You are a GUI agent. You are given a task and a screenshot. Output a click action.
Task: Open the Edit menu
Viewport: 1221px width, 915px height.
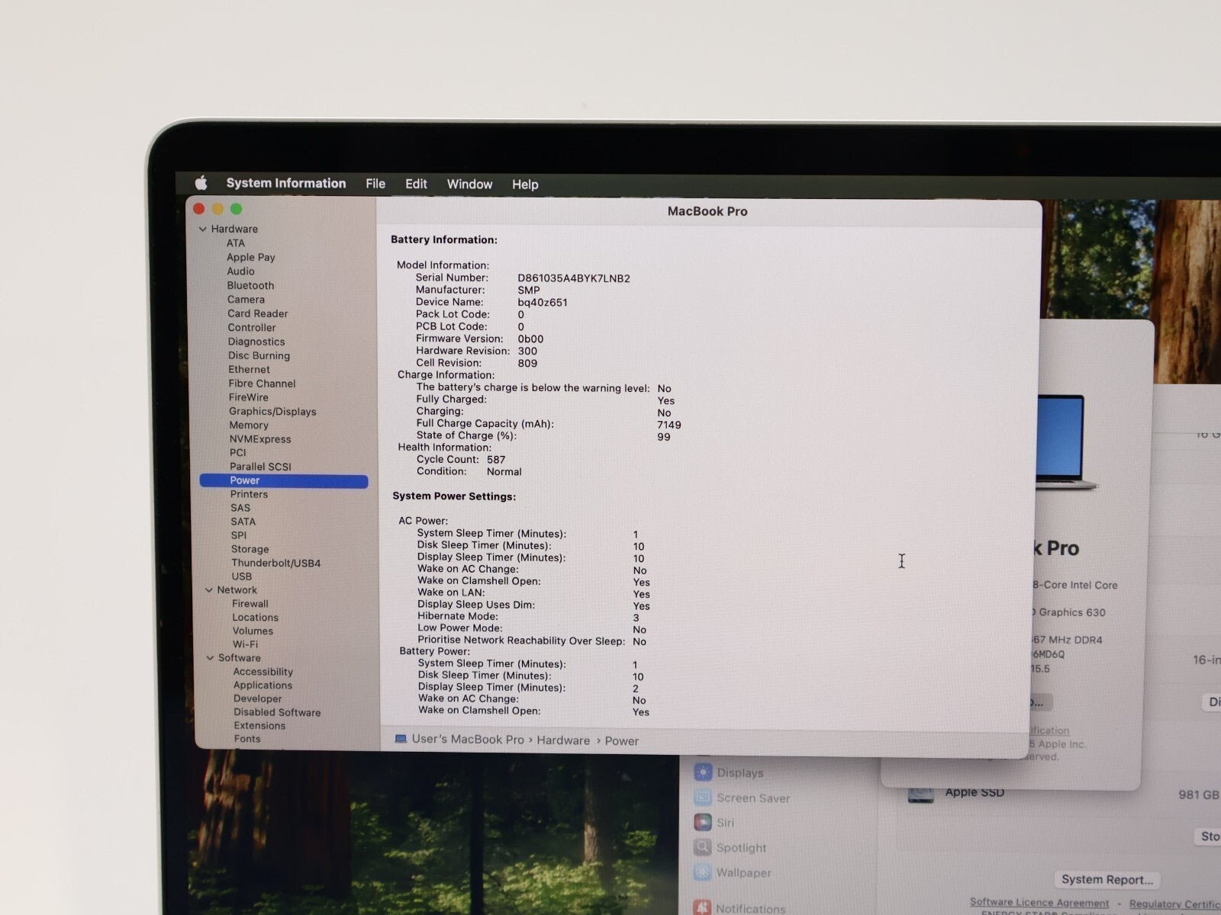coord(416,184)
